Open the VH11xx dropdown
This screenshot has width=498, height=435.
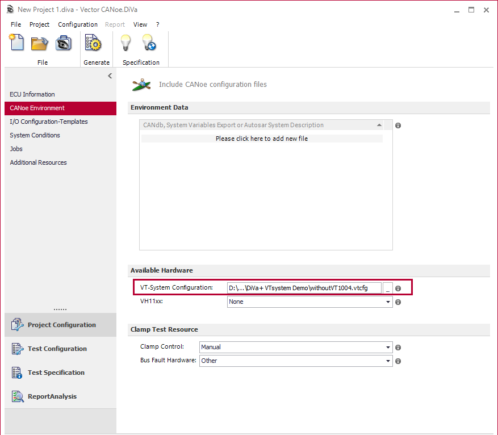coord(388,302)
